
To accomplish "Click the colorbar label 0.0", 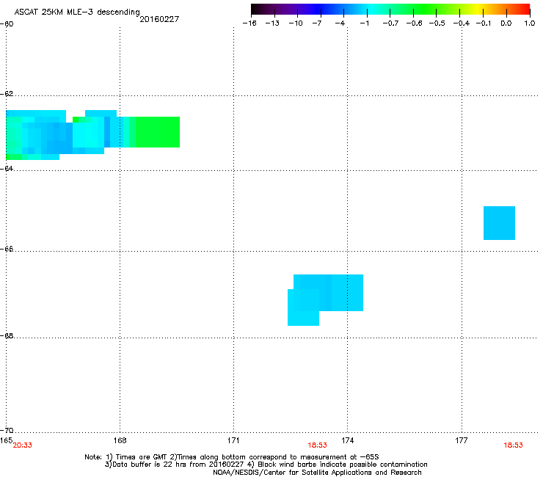I will pyautogui.click(x=506, y=23).
